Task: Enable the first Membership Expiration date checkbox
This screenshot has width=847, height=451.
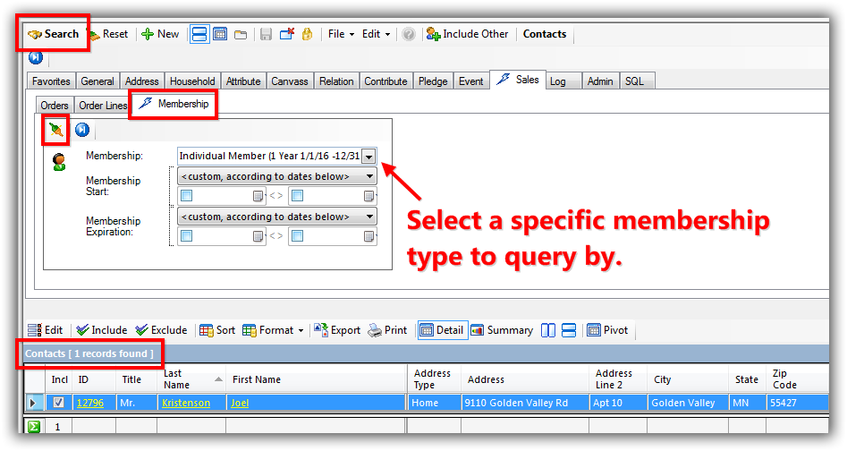Action: pyautogui.click(x=187, y=236)
